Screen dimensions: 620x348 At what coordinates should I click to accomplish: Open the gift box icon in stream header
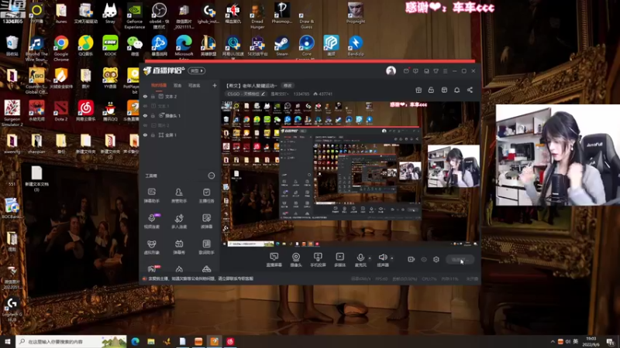[x=418, y=90]
